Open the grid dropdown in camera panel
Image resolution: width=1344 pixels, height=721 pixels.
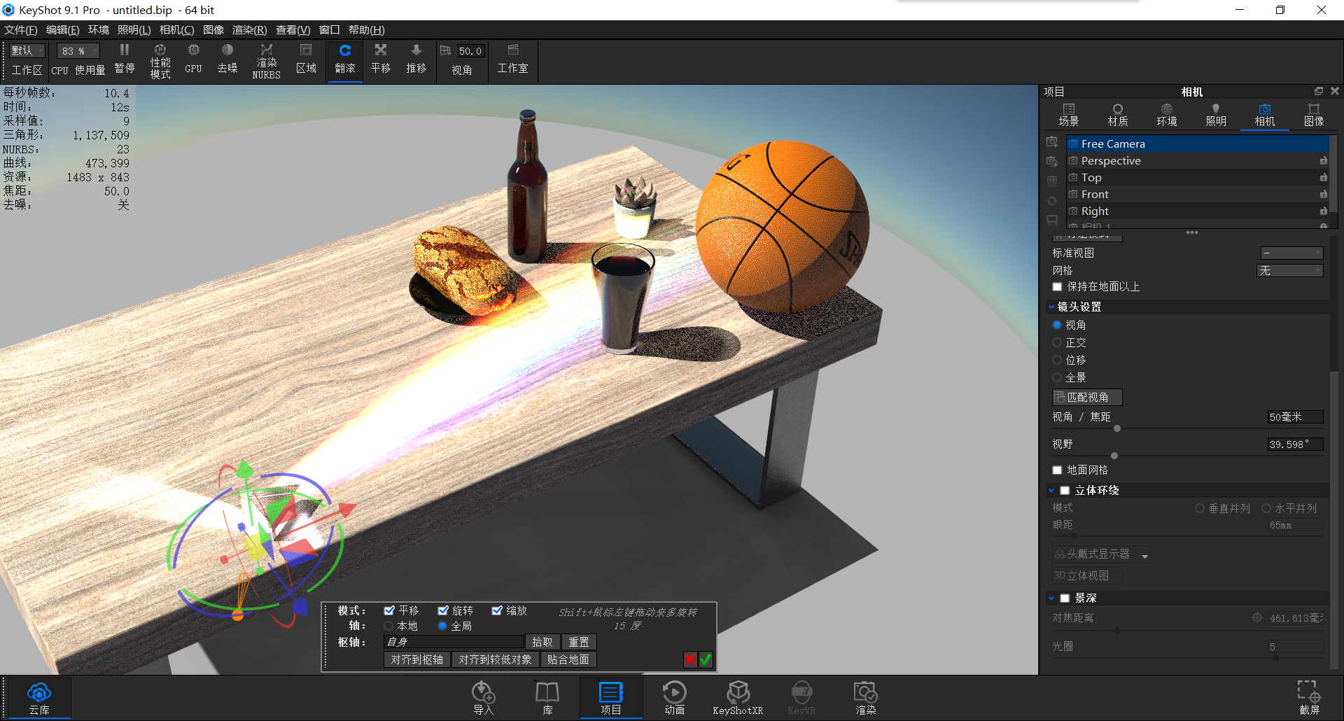[x=1290, y=270]
